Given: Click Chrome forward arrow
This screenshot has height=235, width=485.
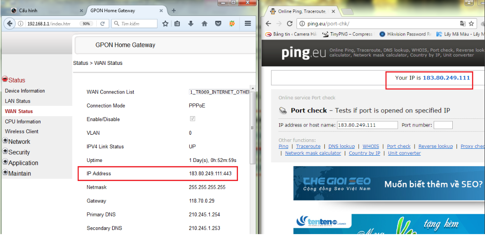Looking at the screenshot, I should click(x=279, y=24).
